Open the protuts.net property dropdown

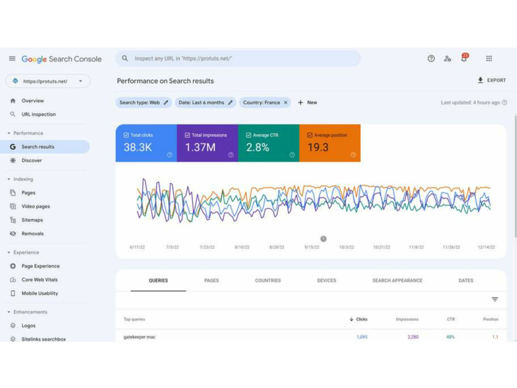pos(48,81)
